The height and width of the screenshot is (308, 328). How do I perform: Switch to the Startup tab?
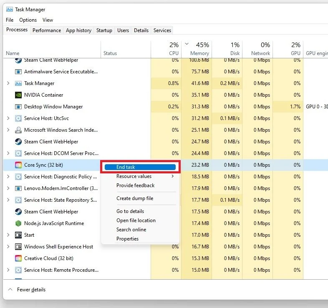pyautogui.click(x=104, y=30)
